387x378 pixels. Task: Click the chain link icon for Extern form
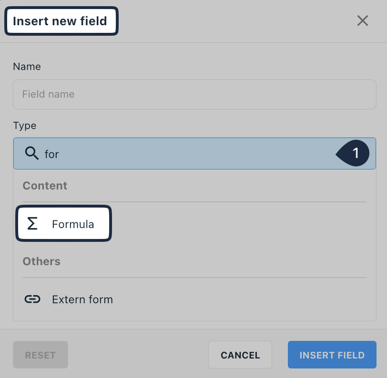pos(32,299)
